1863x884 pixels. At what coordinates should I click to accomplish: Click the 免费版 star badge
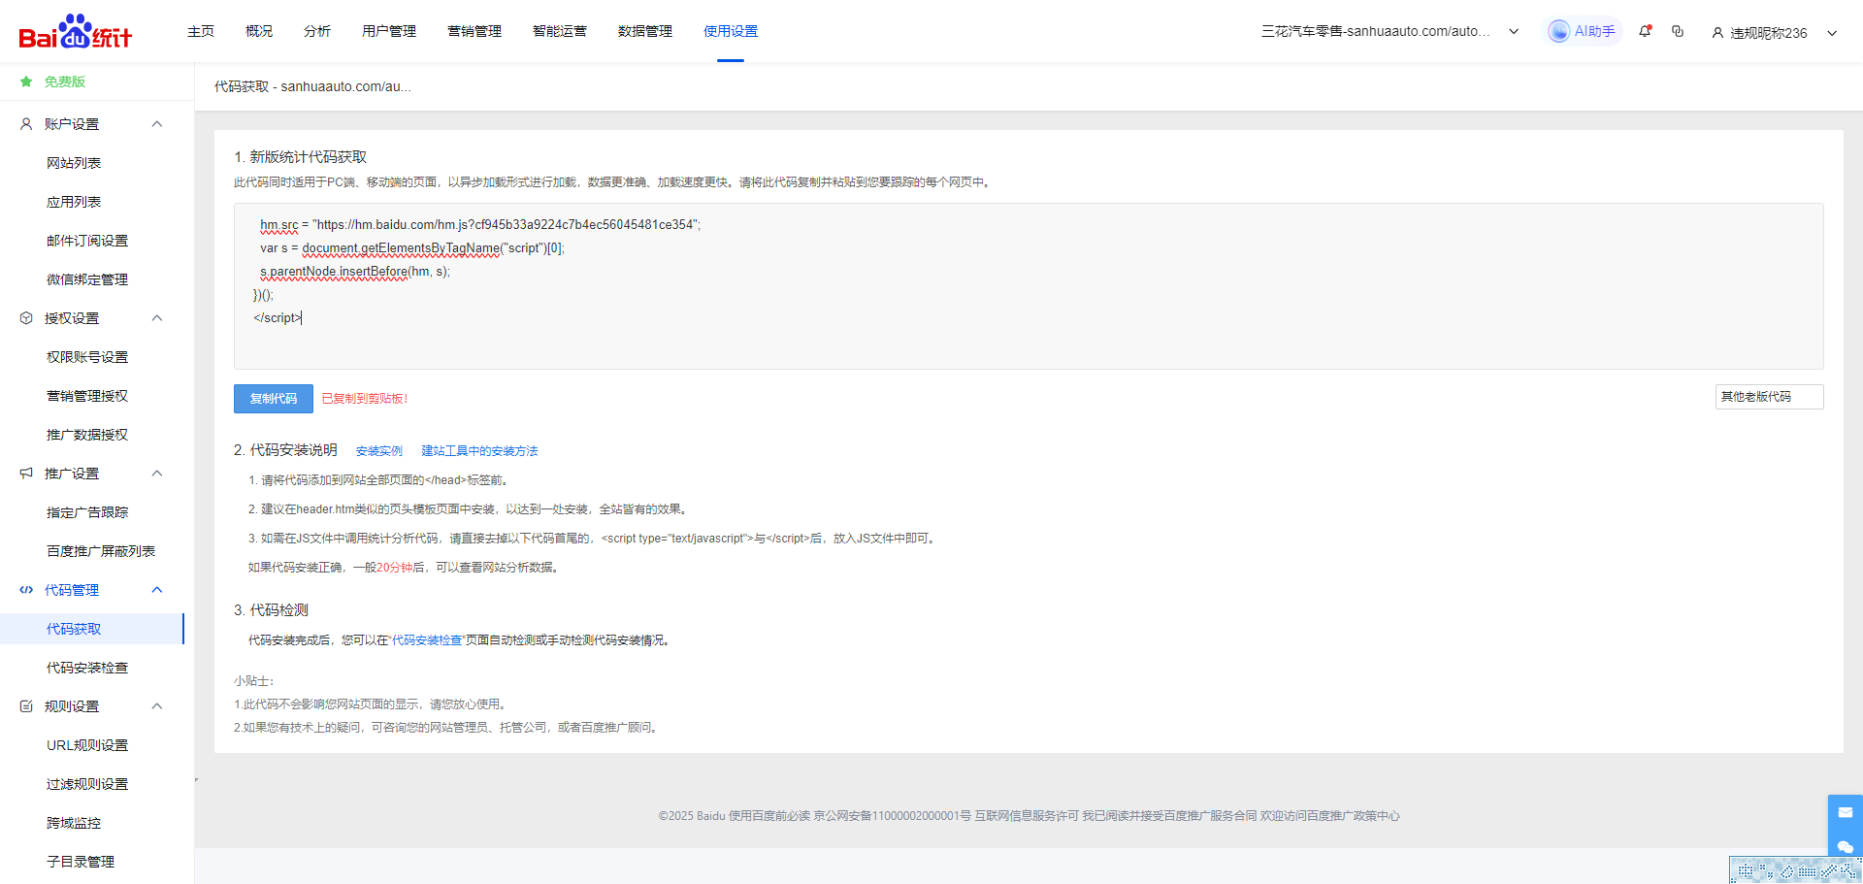26,82
